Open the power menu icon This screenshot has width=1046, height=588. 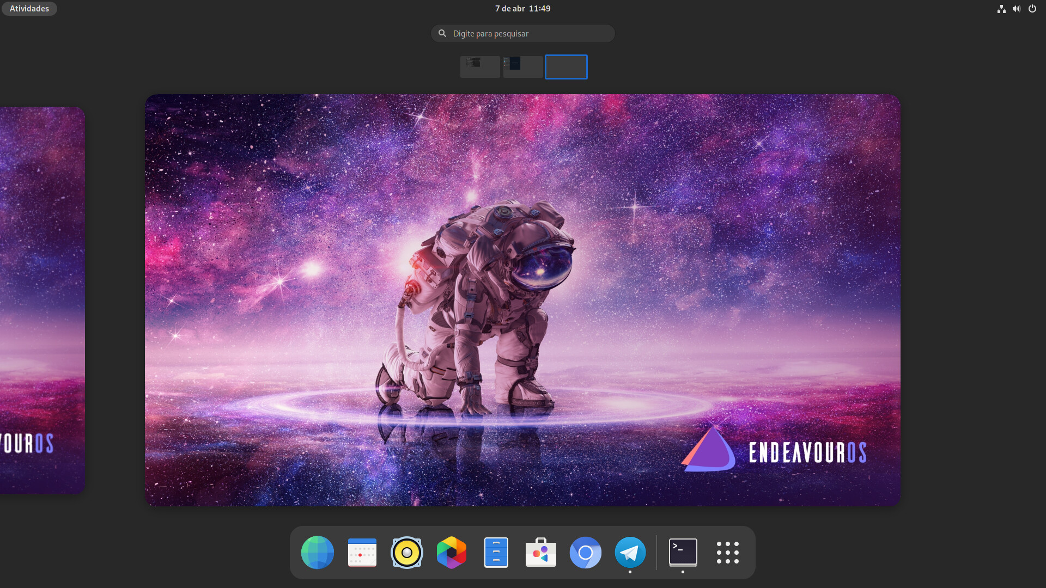[x=1032, y=9]
